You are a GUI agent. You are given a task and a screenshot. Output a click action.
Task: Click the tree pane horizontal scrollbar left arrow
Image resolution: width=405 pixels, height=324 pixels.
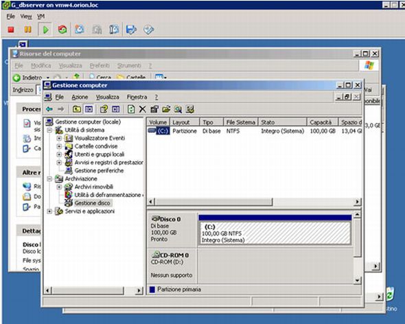pyautogui.click(x=47, y=290)
